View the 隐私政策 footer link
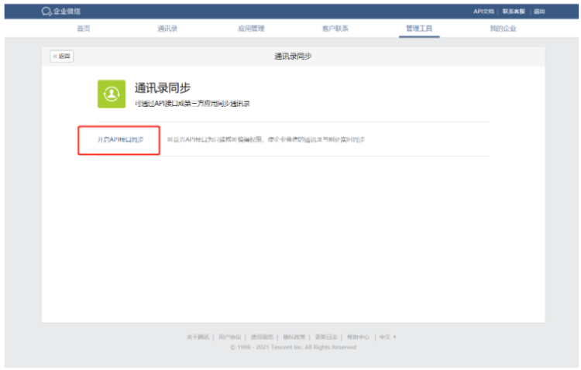The width and height of the screenshot is (581, 370). [294, 337]
